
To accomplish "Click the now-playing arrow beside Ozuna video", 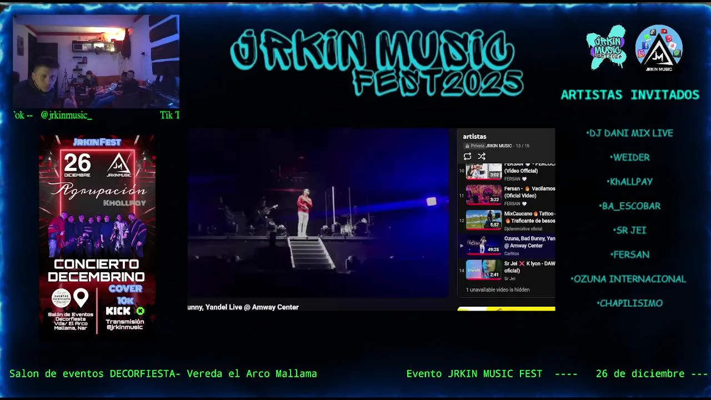I will tap(461, 246).
